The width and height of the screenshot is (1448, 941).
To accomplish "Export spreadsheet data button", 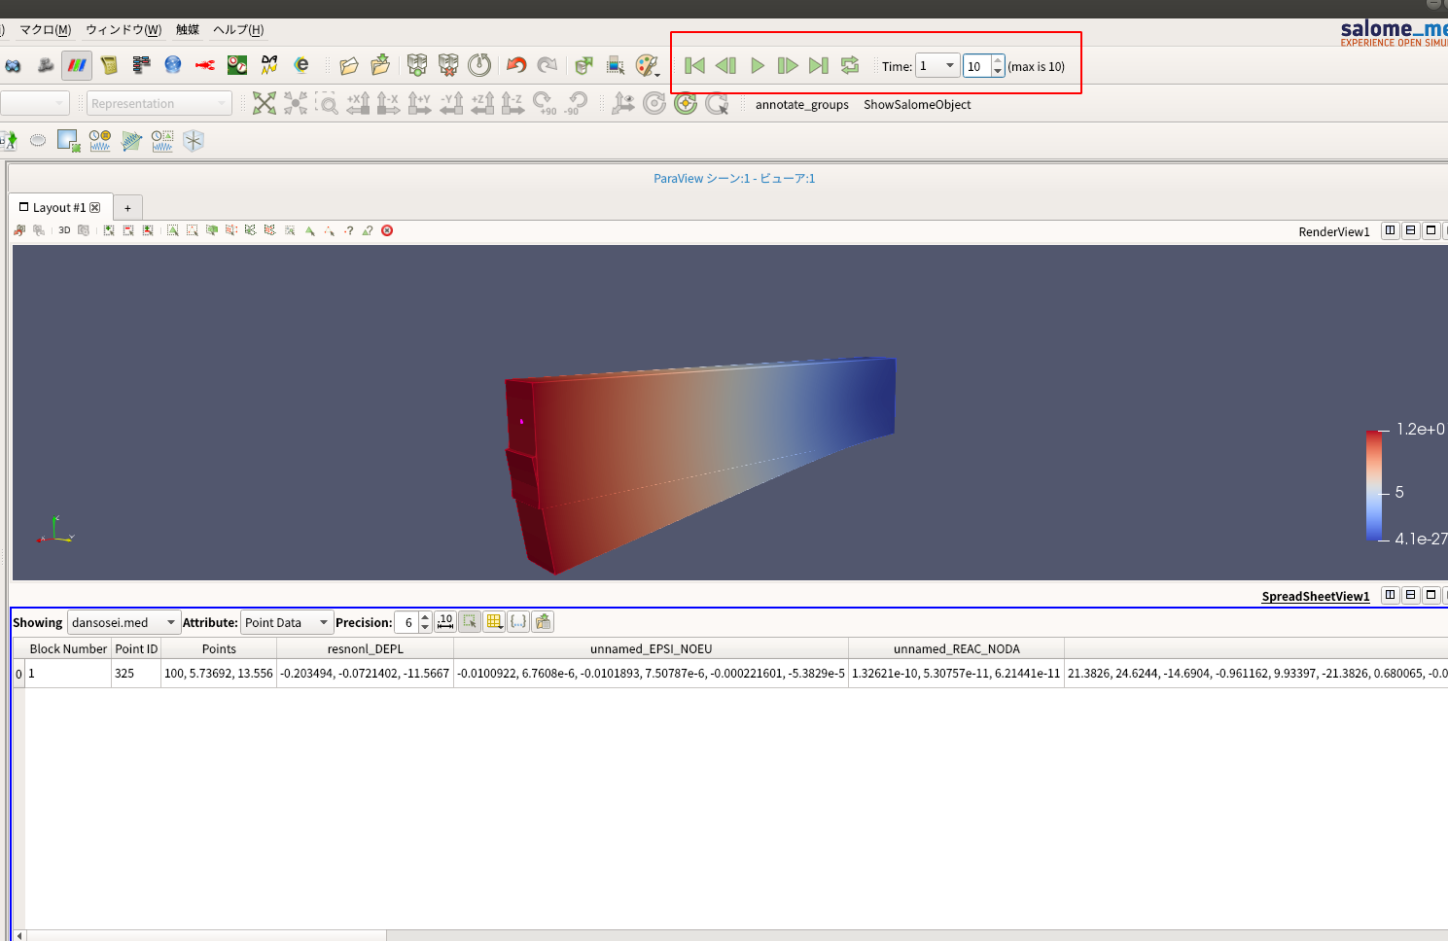I will click(x=543, y=621).
